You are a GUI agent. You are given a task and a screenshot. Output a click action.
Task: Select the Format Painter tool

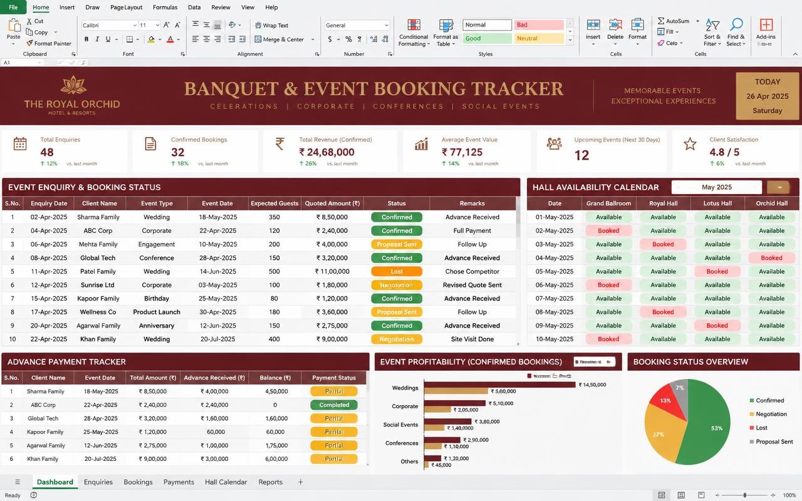pyautogui.click(x=48, y=43)
